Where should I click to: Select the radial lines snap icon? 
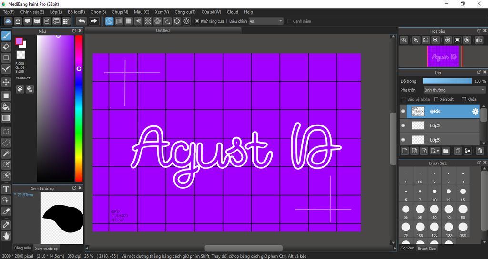pos(148,21)
